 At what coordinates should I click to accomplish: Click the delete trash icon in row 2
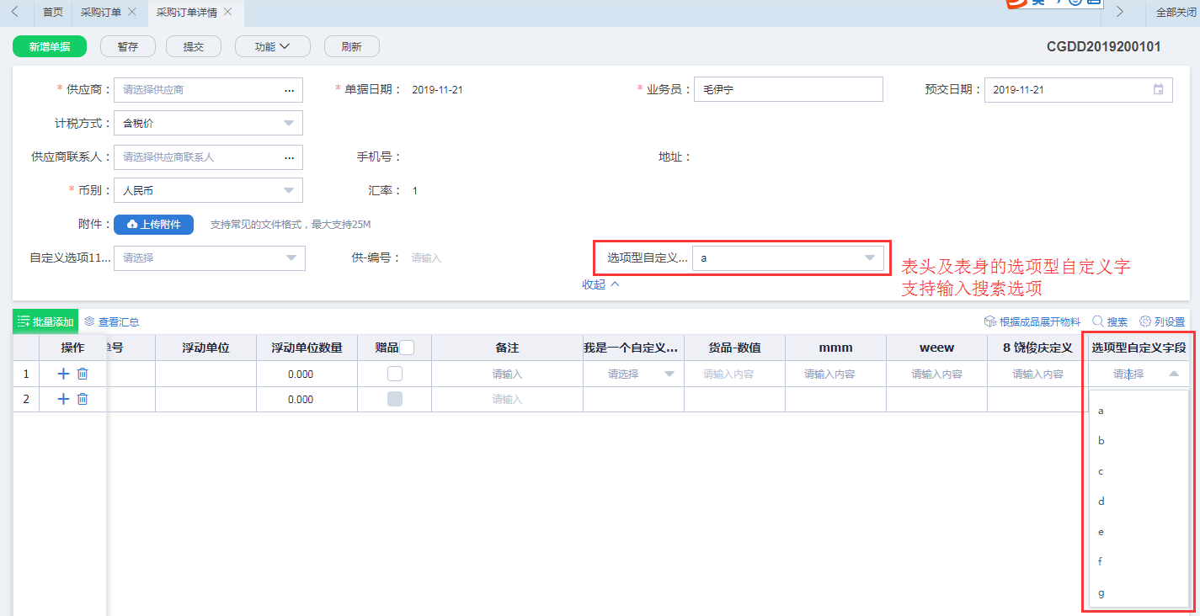point(83,399)
